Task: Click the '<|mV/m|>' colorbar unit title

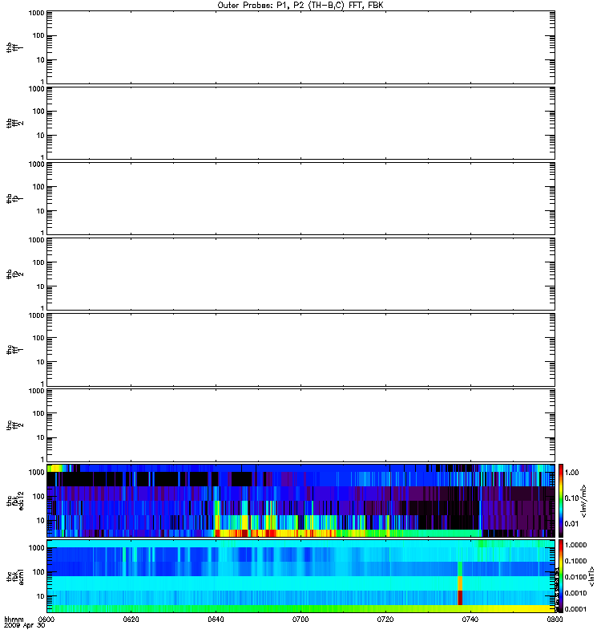Action: (x=584, y=501)
